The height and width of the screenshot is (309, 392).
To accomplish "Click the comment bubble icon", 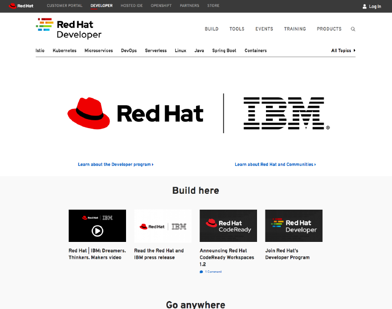I will coord(201,272).
